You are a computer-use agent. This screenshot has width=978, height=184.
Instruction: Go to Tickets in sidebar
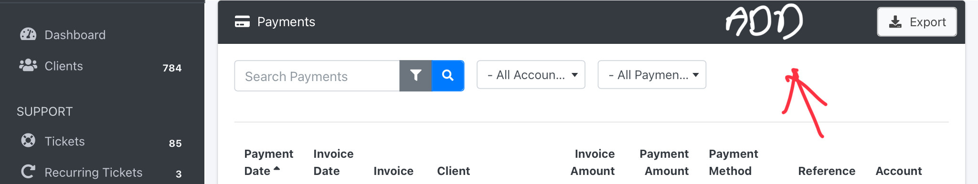[64, 141]
